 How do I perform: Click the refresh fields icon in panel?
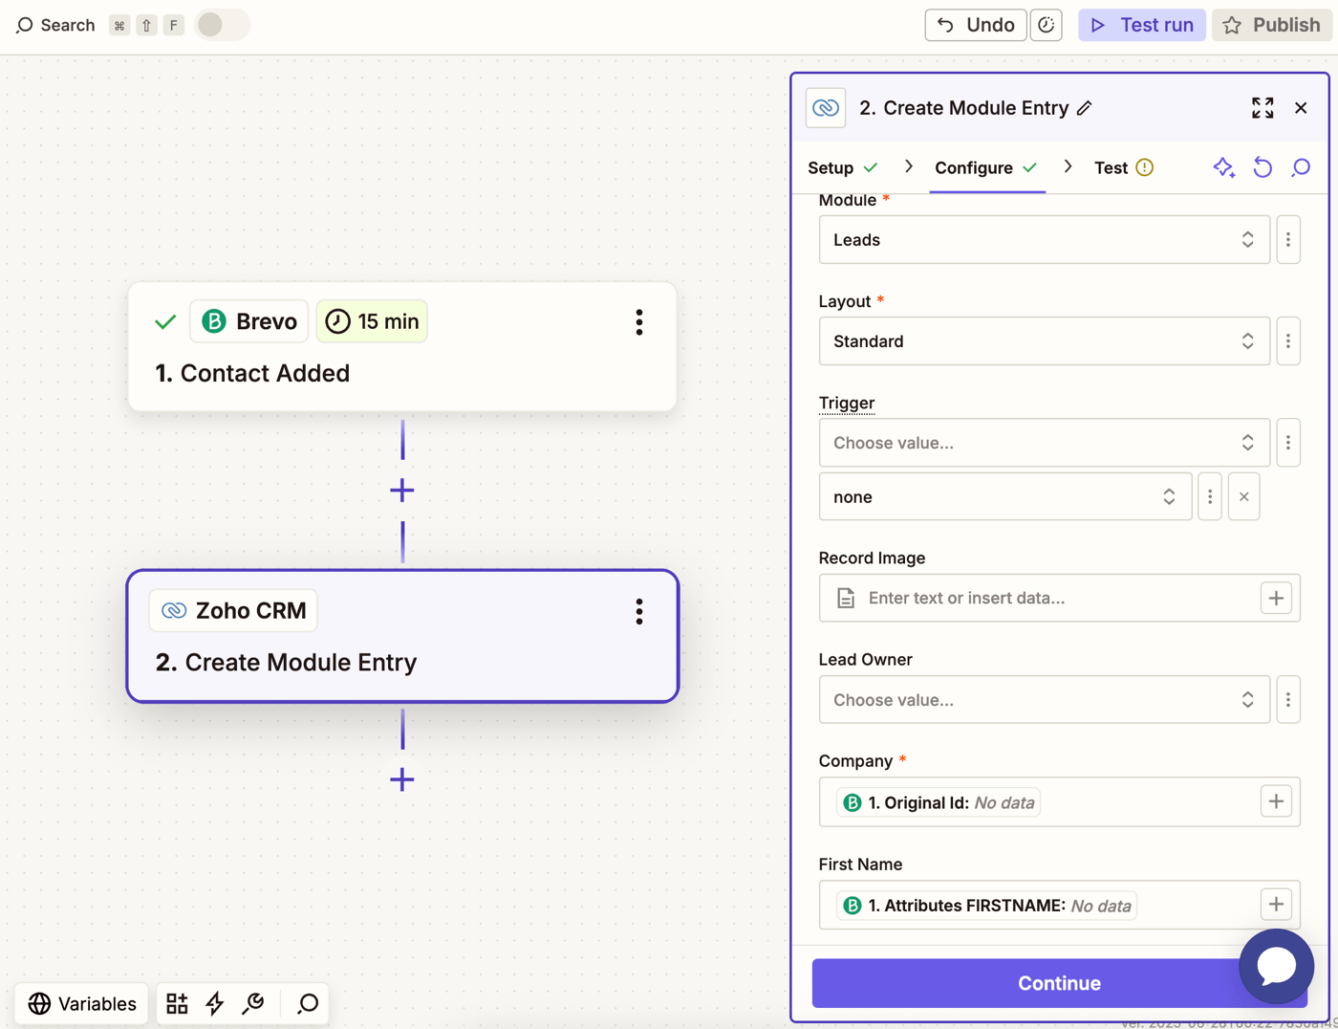(x=1262, y=167)
